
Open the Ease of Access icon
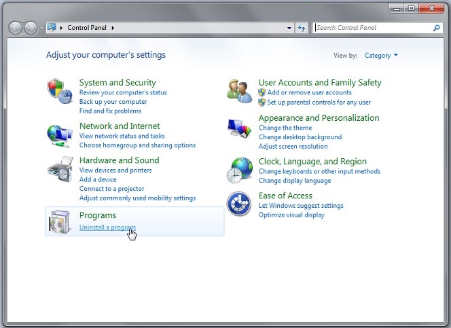click(238, 204)
